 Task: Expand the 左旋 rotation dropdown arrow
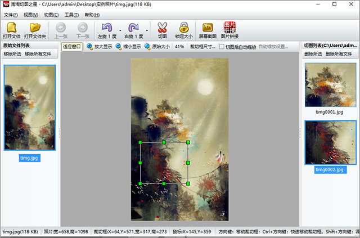pyautogui.click(x=120, y=30)
